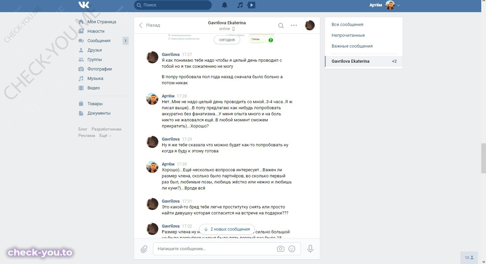
Task: Attach a file with the paperclip icon
Action: (x=144, y=249)
